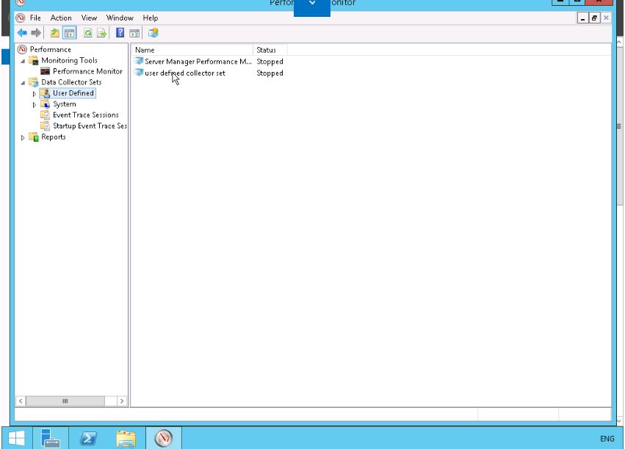Click the new Data Collector Set icon

click(153, 33)
